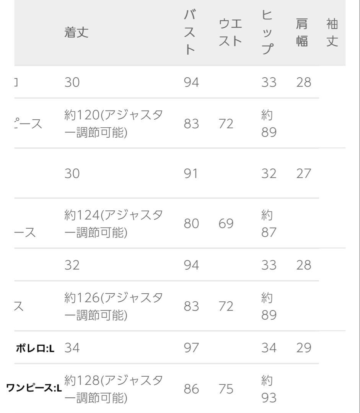Click the バスト column header

click(190, 33)
